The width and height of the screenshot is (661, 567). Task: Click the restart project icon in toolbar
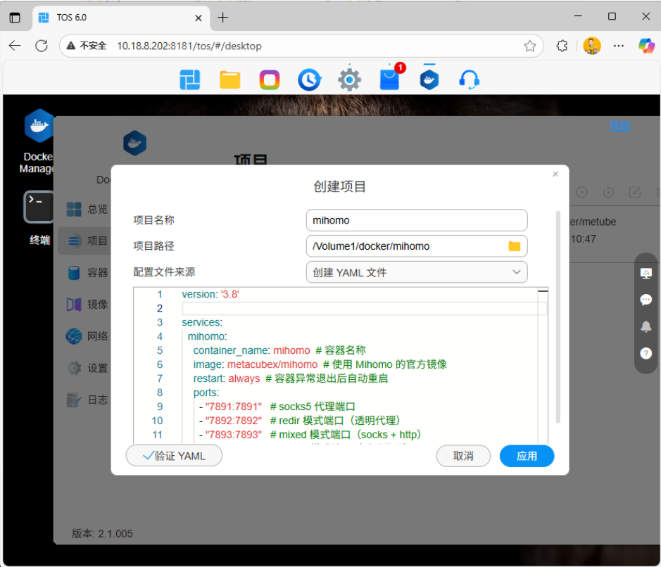(608, 193)
